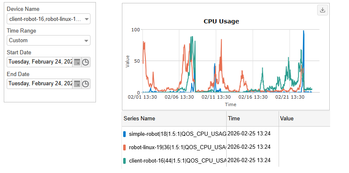Open the End Date time picker
This screenshot has width=349, height=173.
click(x=85, y=84)
